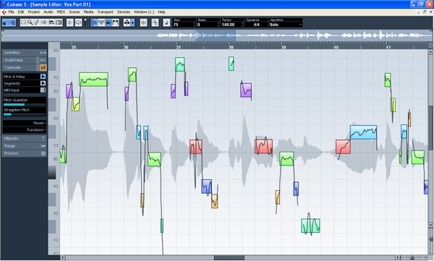Screen dimensions: 434x261
Task: Open the Project menu
Action: [x=34, y=12]
